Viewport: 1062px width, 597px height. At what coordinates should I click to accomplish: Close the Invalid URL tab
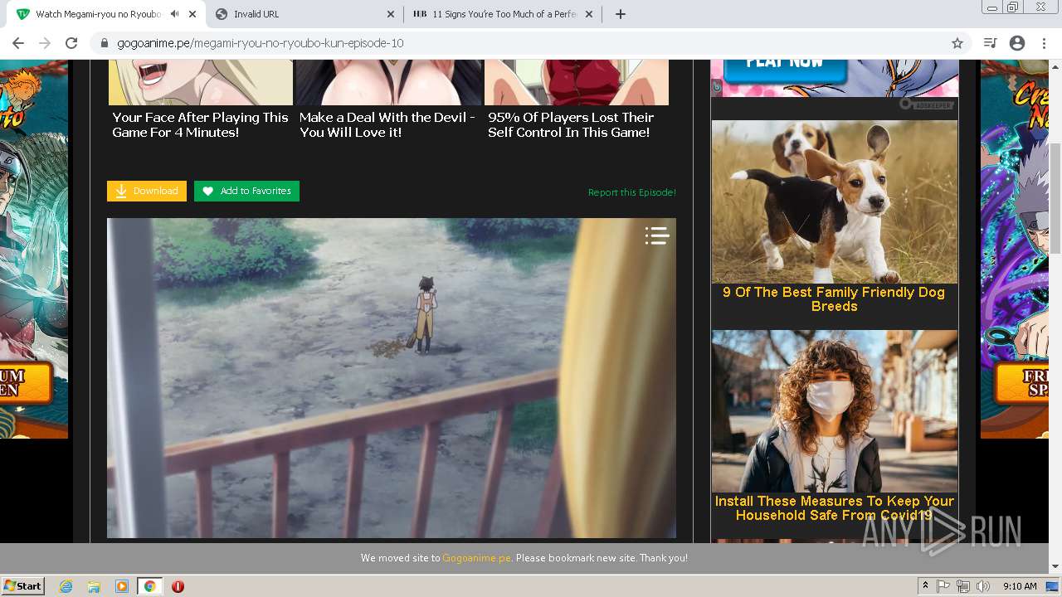tap(391, 14)
